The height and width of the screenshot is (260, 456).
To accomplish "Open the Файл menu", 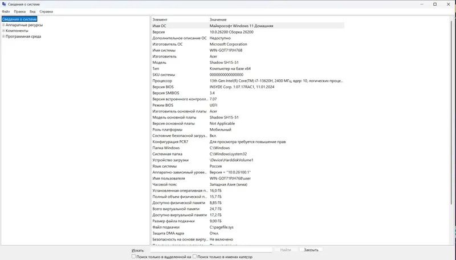I will coord(6,11).
